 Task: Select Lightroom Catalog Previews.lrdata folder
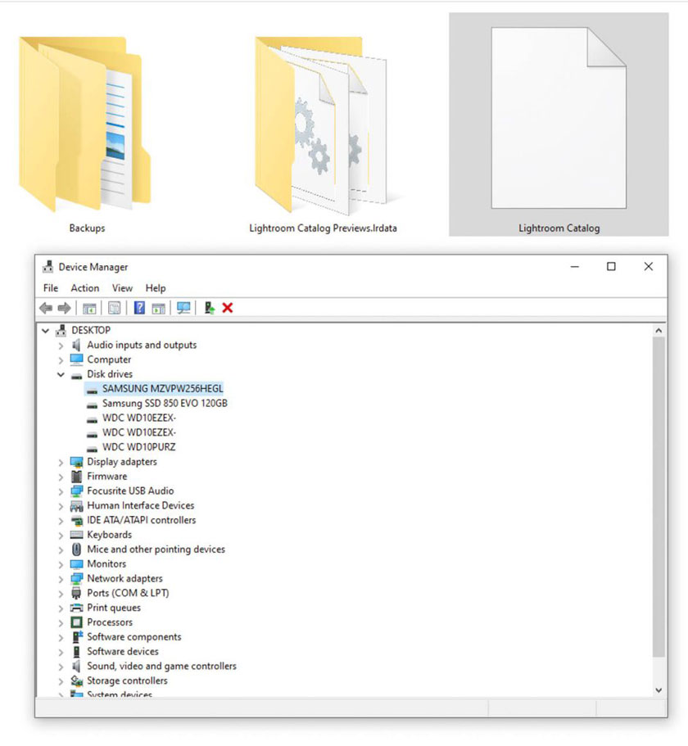pyautogui.click(x=323, y=136)
